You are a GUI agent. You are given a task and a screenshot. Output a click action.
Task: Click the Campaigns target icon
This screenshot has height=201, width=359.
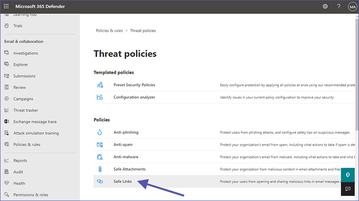[x=7, y=99]
